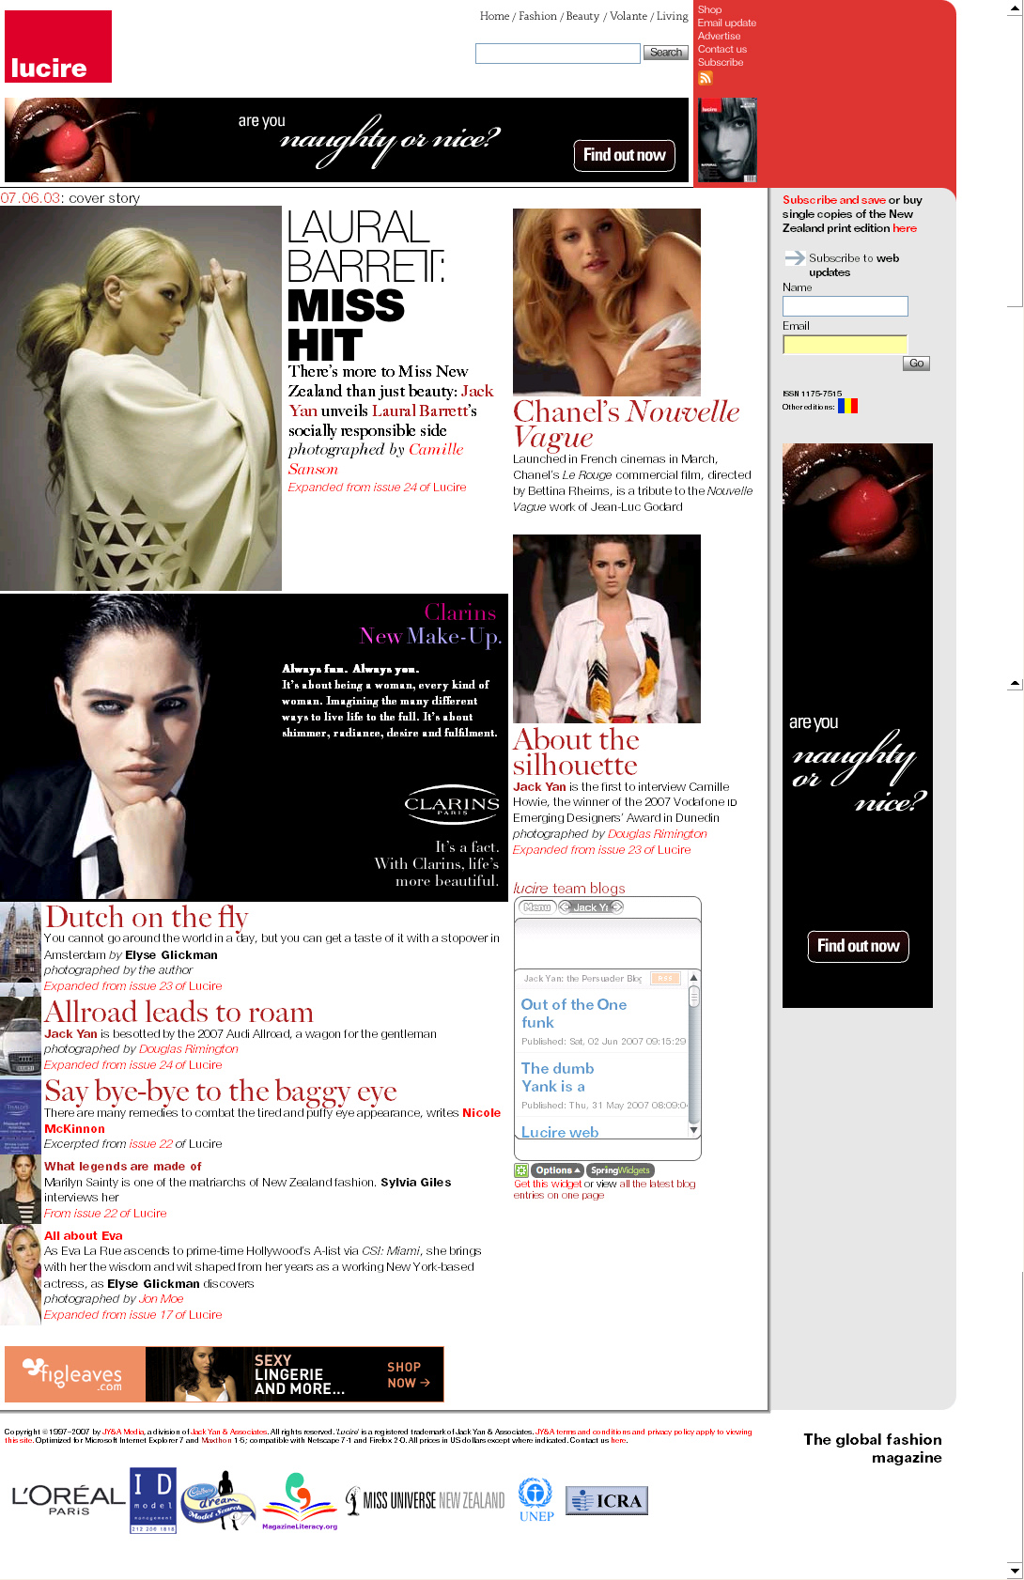Click the ICRA logo

pos(607,1500)
